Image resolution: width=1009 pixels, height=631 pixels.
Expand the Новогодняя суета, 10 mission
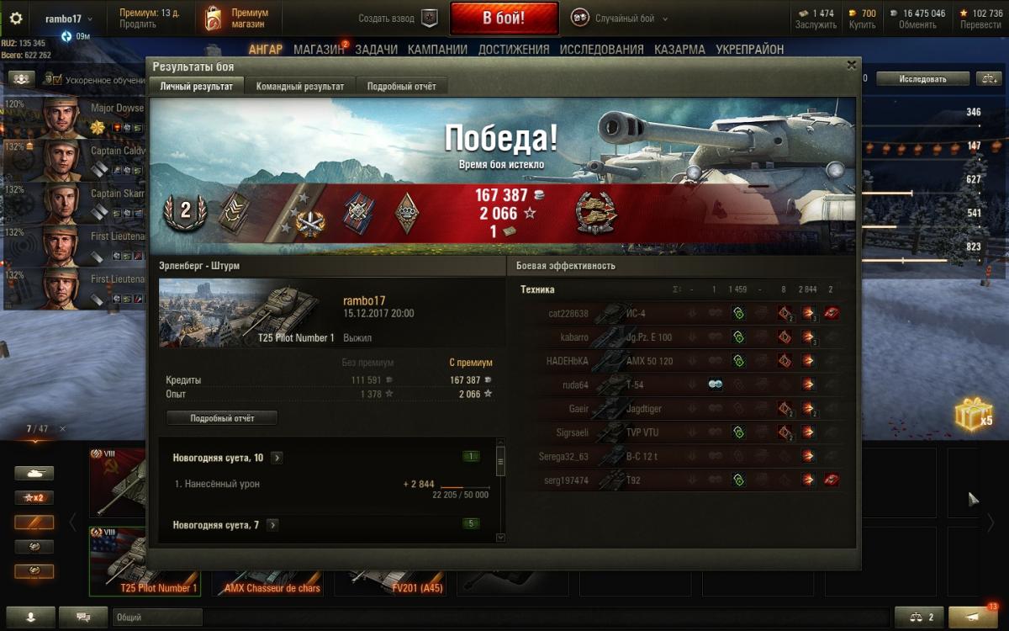[277, 458]
